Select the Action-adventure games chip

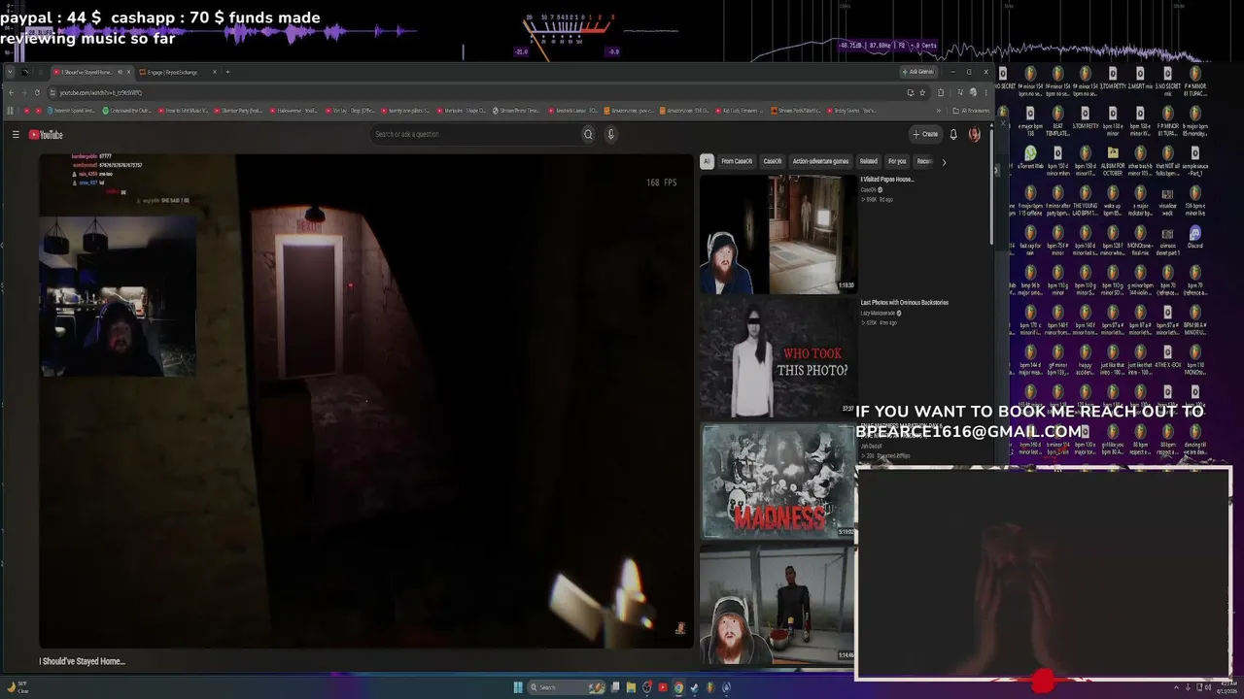click(820, 161)
